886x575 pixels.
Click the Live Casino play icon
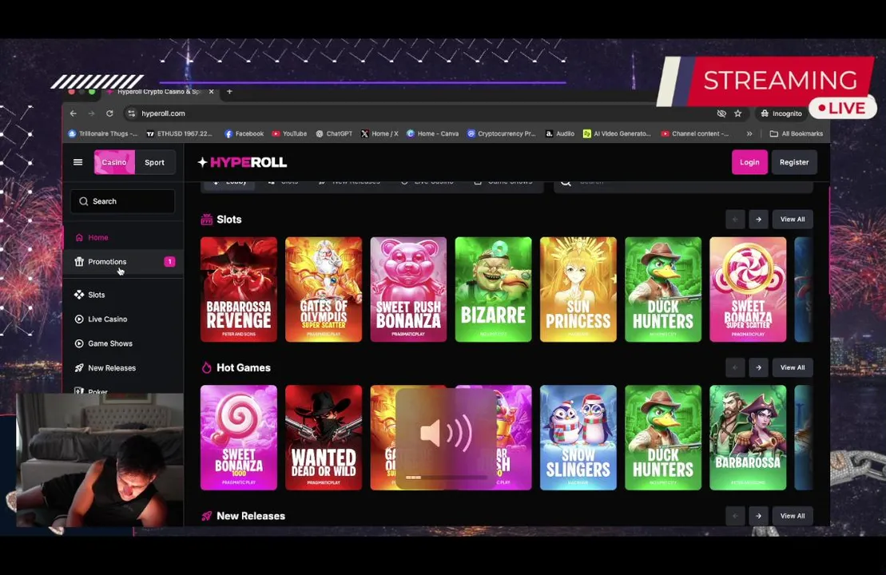(79, 319)
